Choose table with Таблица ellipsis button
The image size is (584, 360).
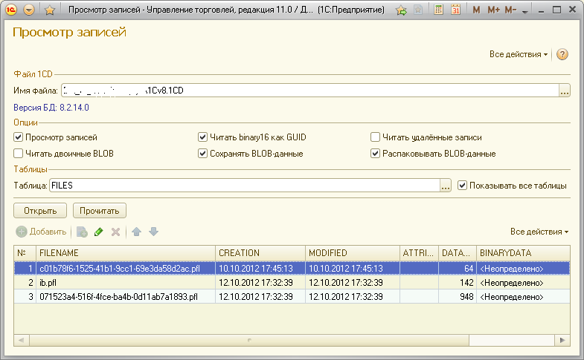pyautogui.click(x=446, y=186)
